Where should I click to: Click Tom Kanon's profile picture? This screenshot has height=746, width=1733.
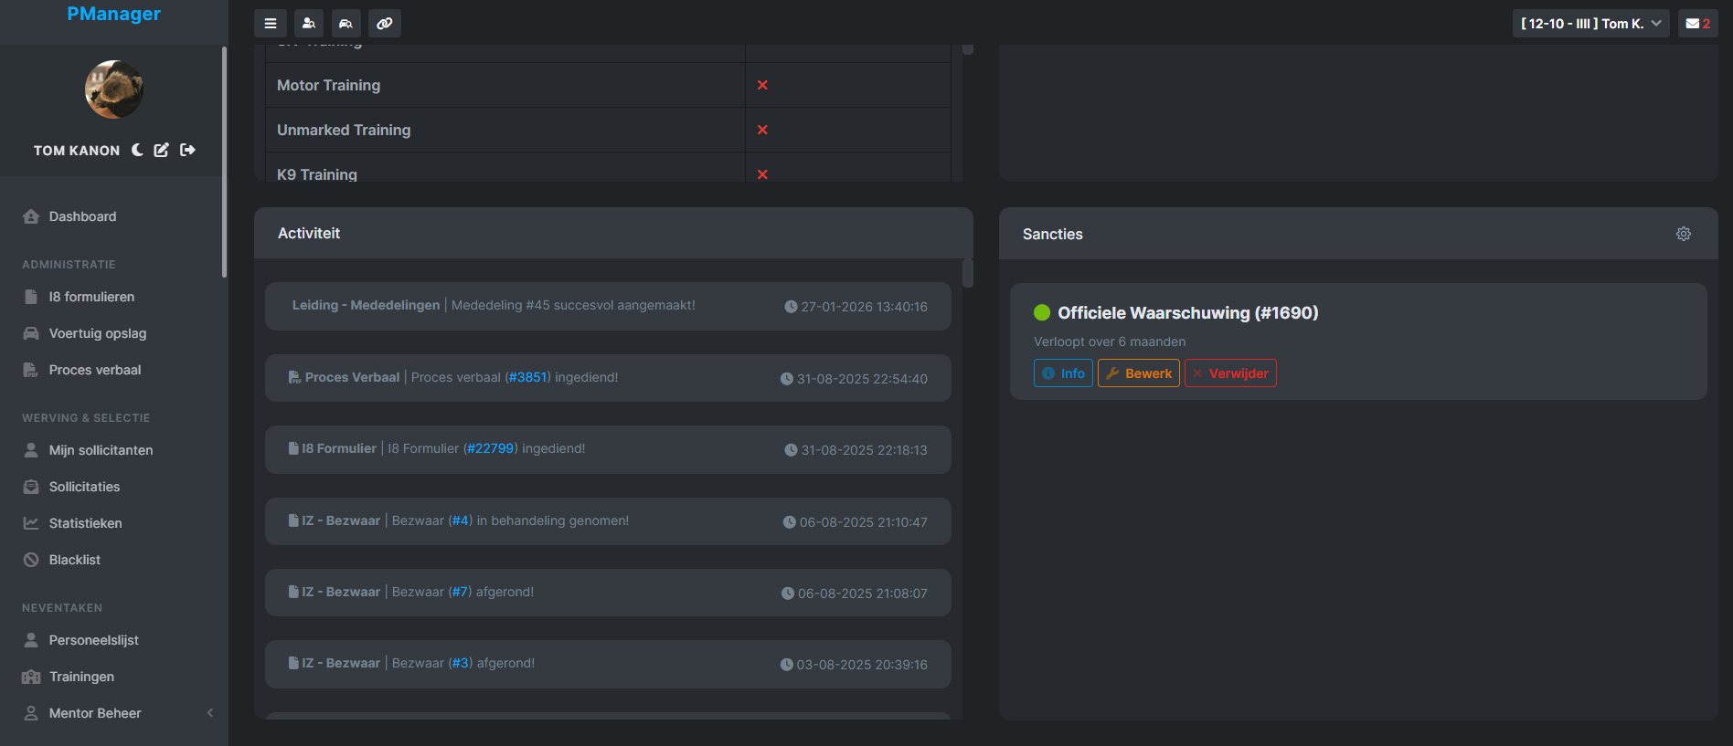tap(114, 89)
